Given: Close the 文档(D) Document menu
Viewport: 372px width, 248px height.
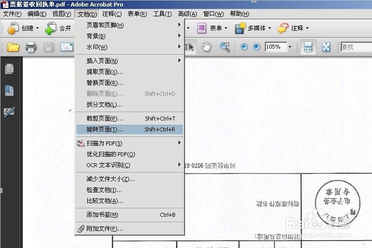Looking at the screenshot, I should pyautogui.click(x=87, y=14).
